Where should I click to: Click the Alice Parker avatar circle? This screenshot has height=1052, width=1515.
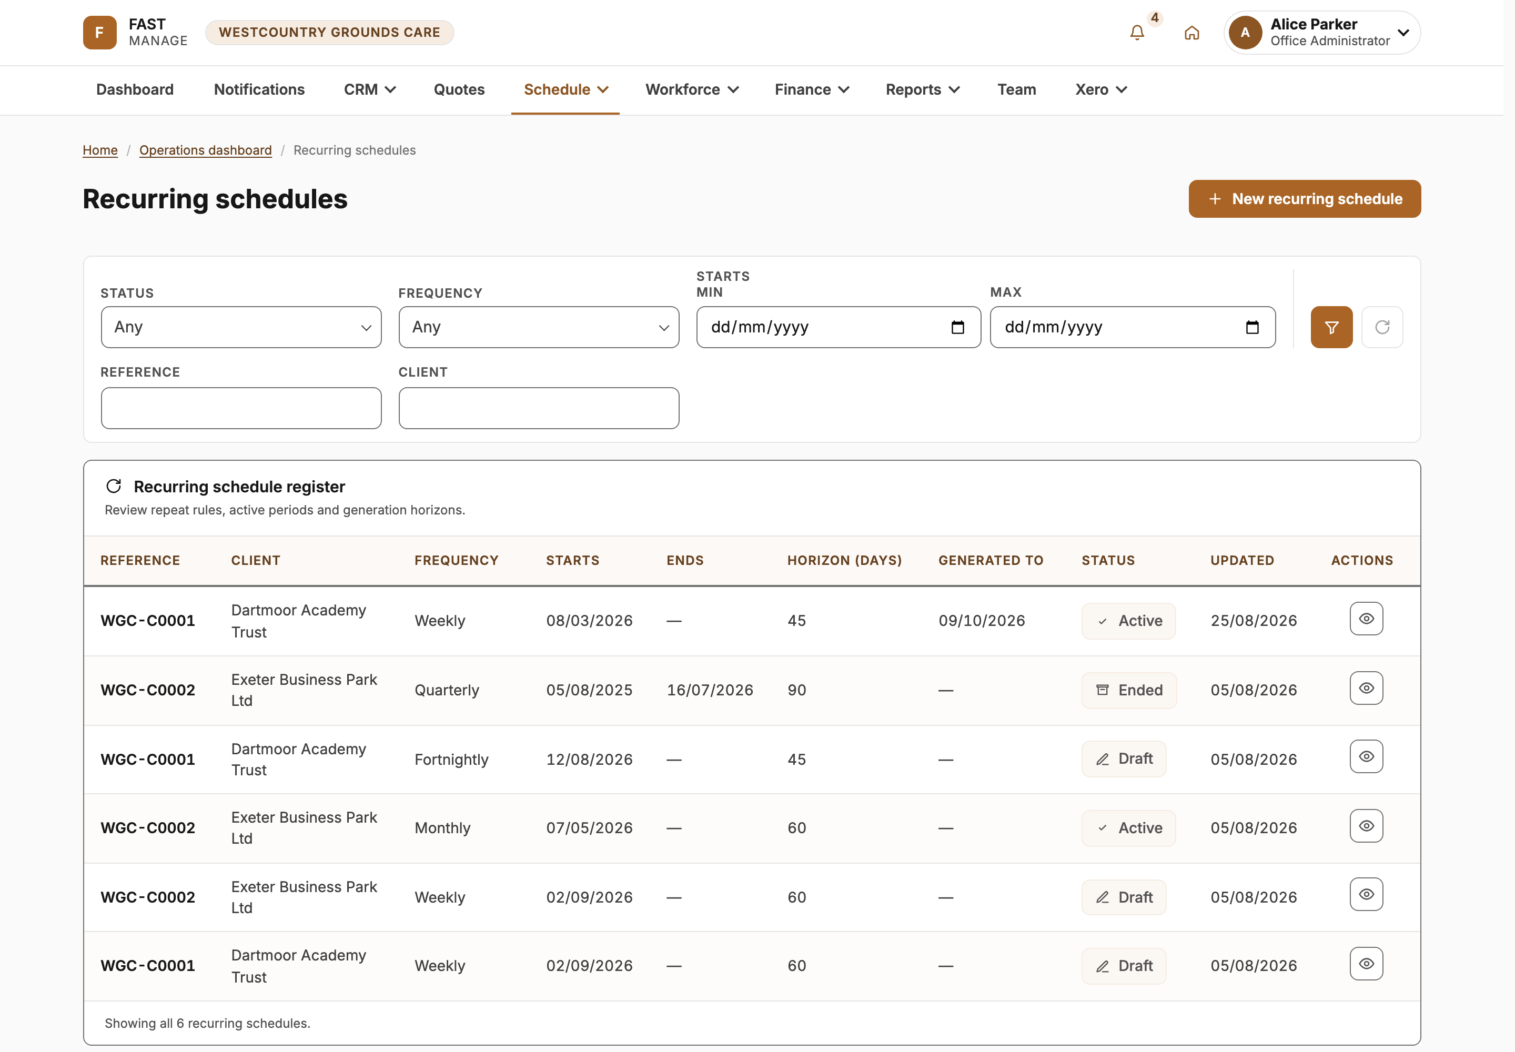pyautogui.click(x=1245, y=32)
